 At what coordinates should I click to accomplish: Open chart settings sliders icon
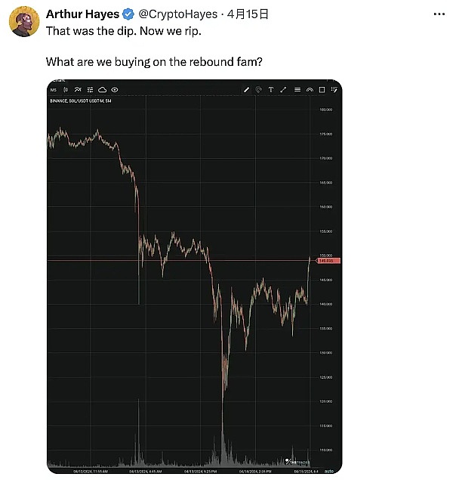[90, 89]
